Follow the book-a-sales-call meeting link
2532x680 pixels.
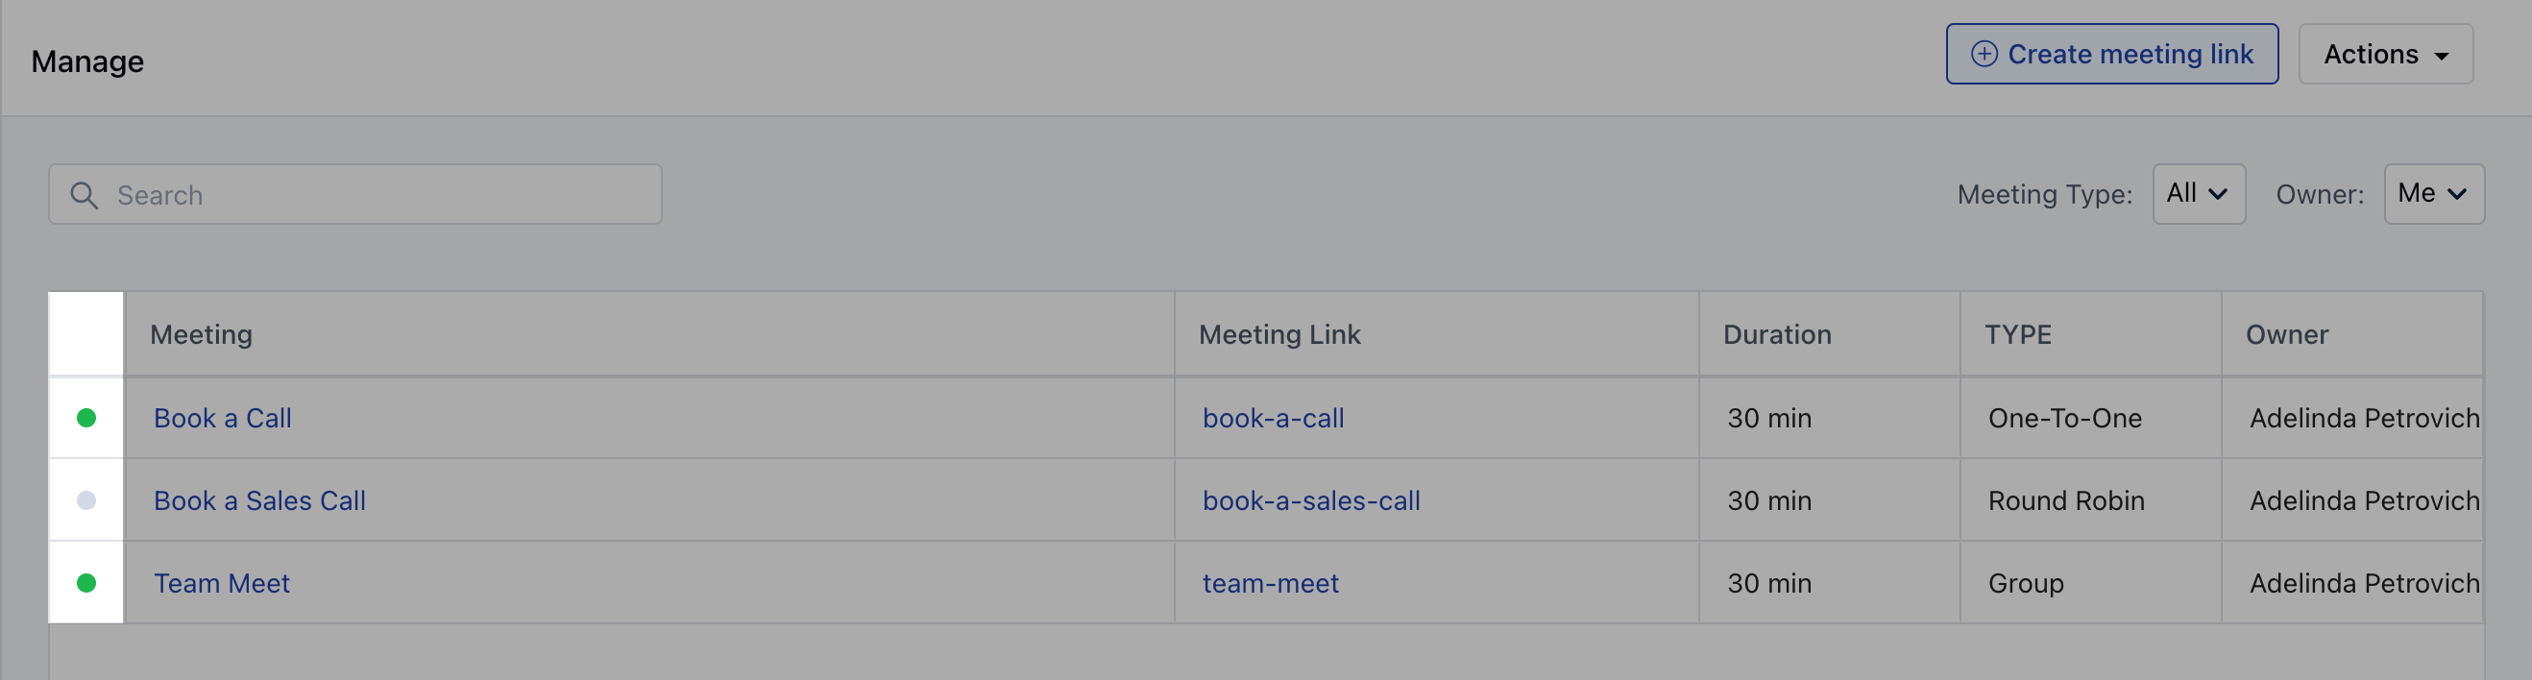pyautogui.click(x=1311, y=500)
